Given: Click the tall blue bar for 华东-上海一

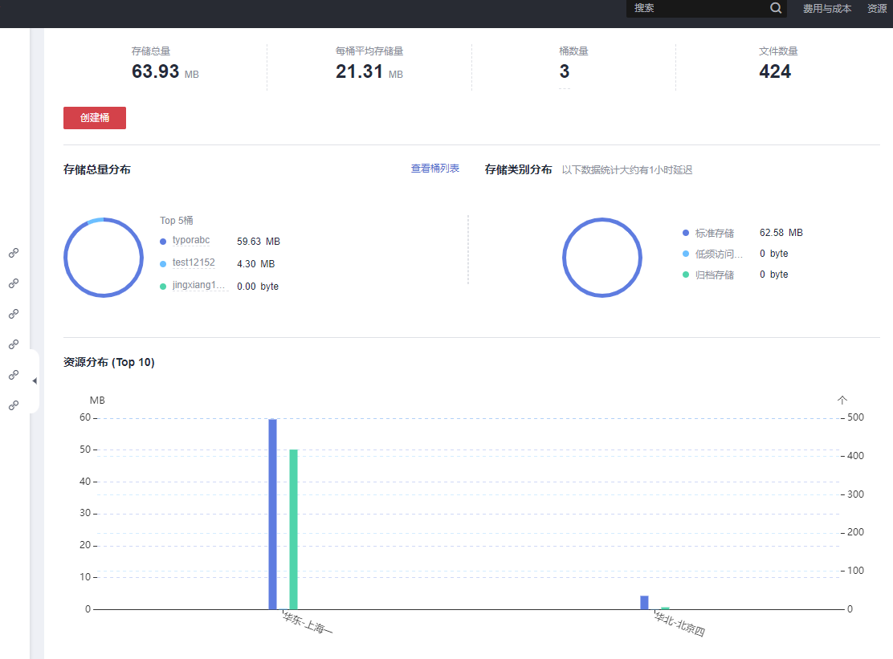Looking at the screenshot, I should coord(273,514).
